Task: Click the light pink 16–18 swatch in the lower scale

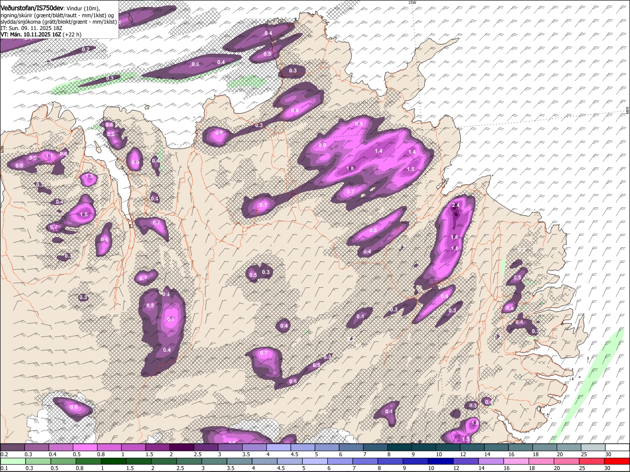Action: 517,461
